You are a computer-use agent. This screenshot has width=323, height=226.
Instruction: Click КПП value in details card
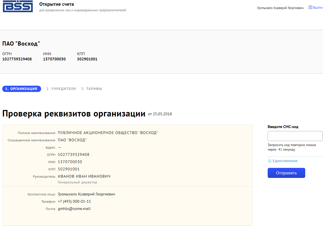click(x=69, y=169)
